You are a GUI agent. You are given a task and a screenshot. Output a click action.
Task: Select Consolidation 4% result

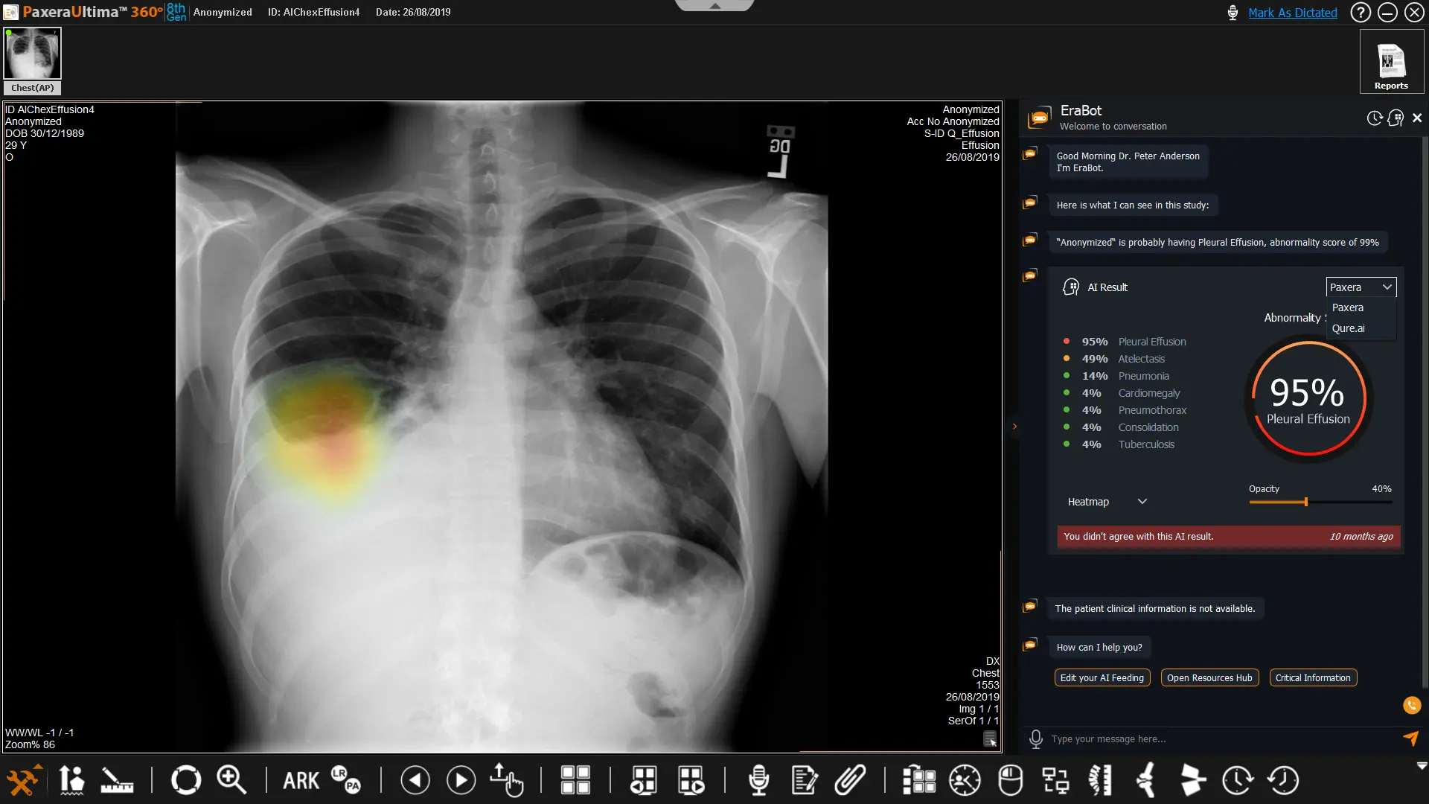click(x=1120, y=427)
